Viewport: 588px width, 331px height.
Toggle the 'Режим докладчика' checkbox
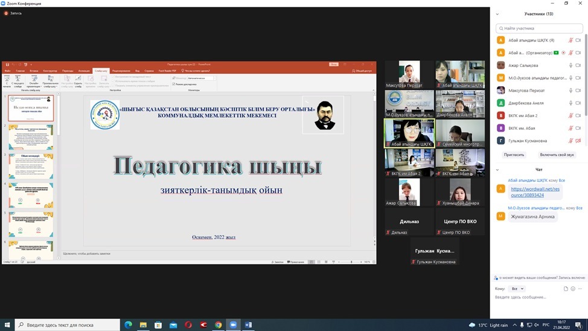tap(174, 84)
